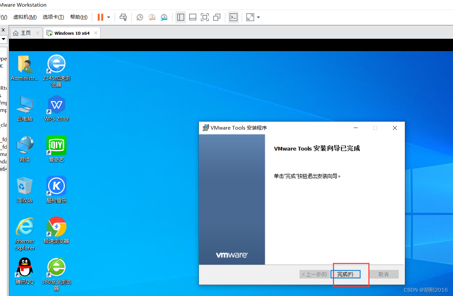Viewport: 453px width, 296px height.
Task: Click the '单击"完成"按钮退出安装向导。' text
Action: click(x=307, y=176)
